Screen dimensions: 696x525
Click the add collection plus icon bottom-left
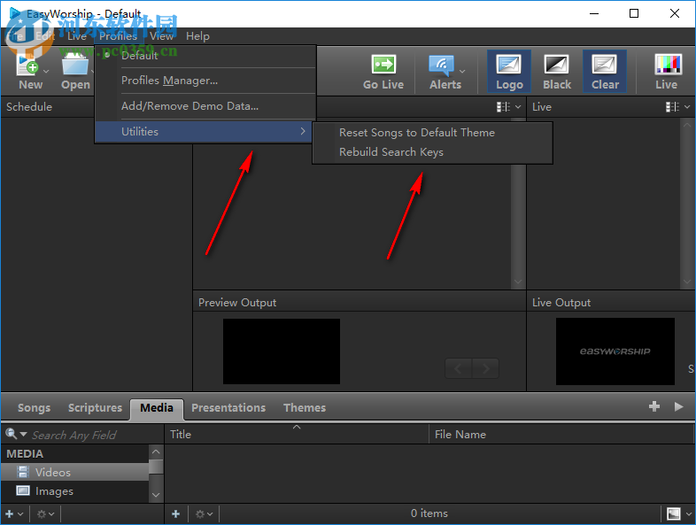coord(10,513)
